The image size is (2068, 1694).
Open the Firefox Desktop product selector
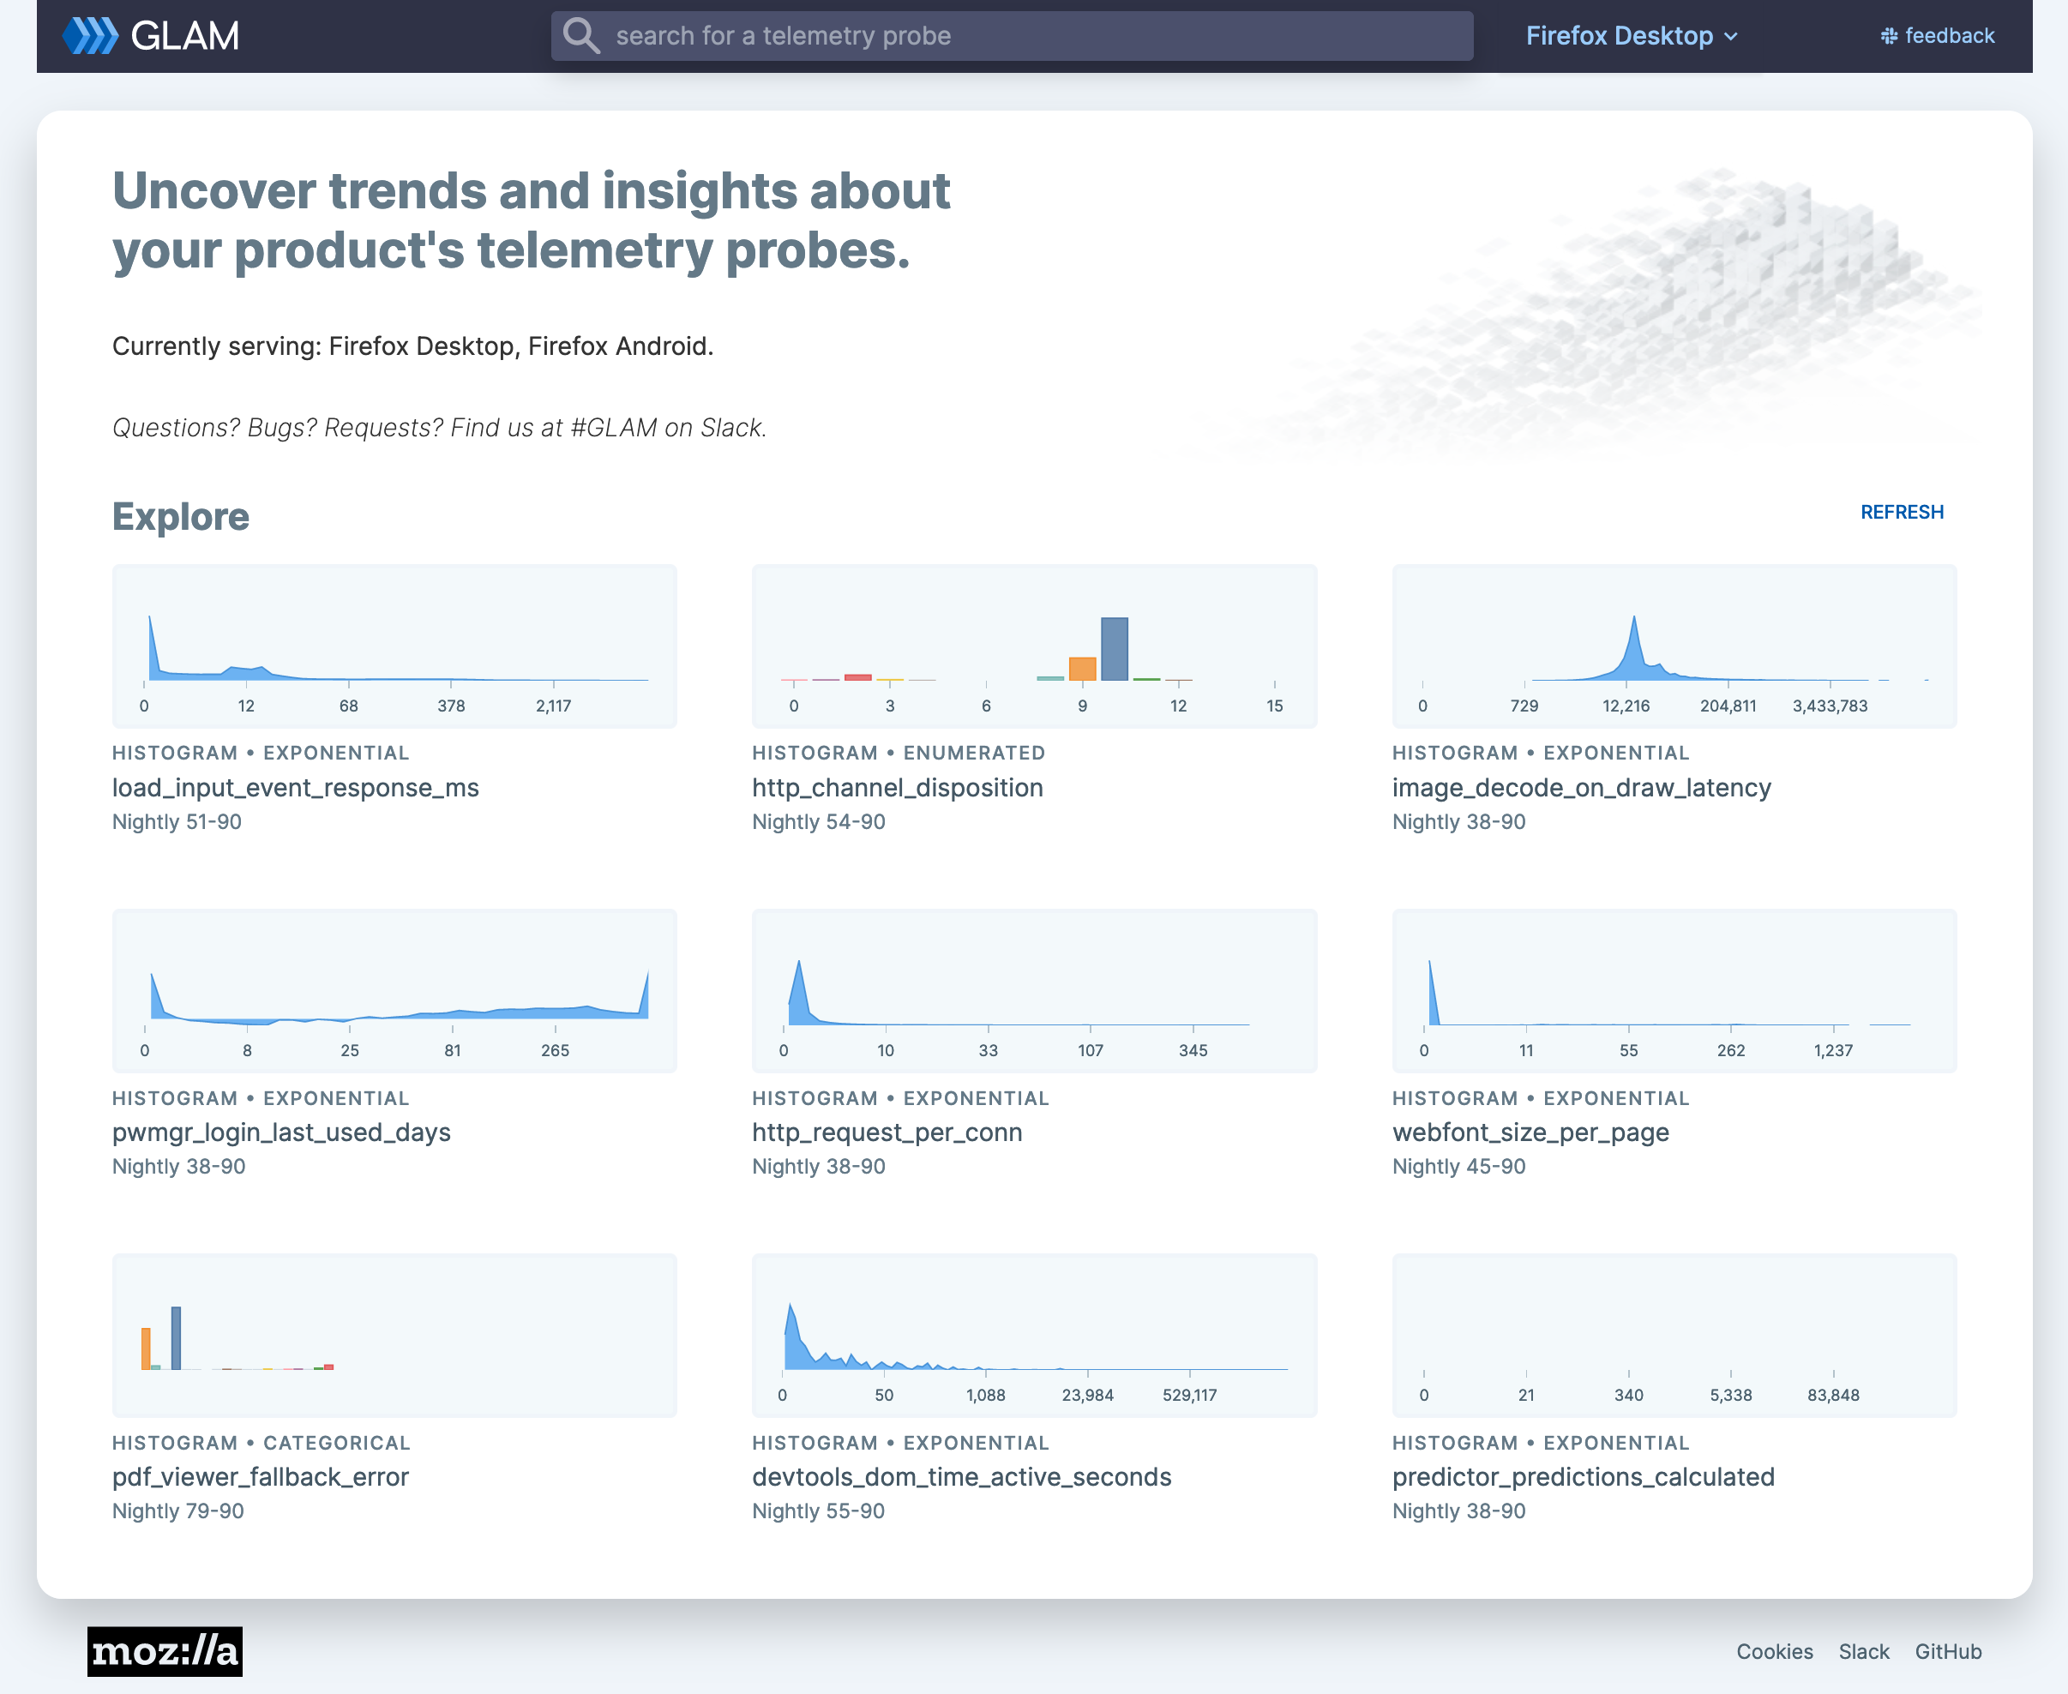(1619, 36)
